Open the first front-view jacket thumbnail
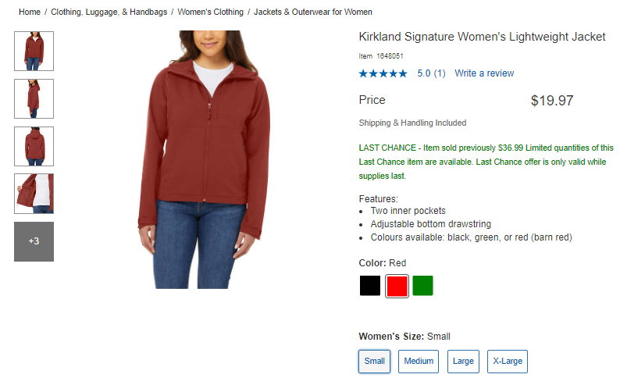This screenshot has width=620, height=385. click(34, 51)
